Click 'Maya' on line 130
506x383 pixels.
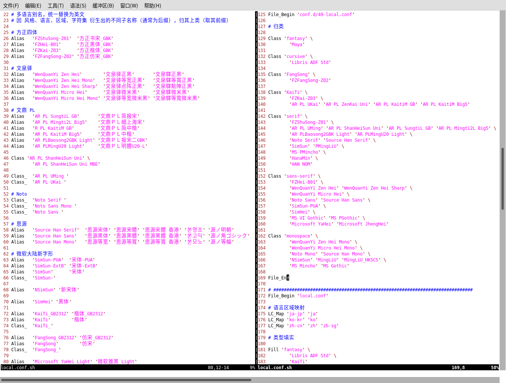(x=297, y=45)
